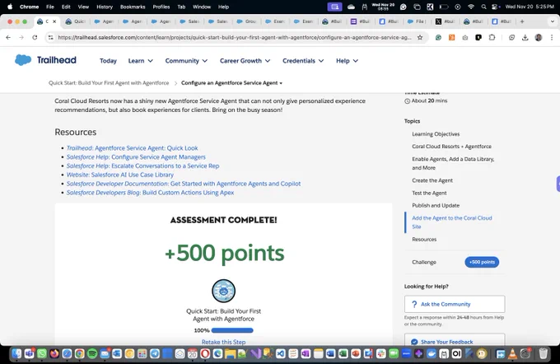Open Chrome downloads
The height and width of the screenshot is (364, 560).
pyautogui.click(x=525, y=38)
